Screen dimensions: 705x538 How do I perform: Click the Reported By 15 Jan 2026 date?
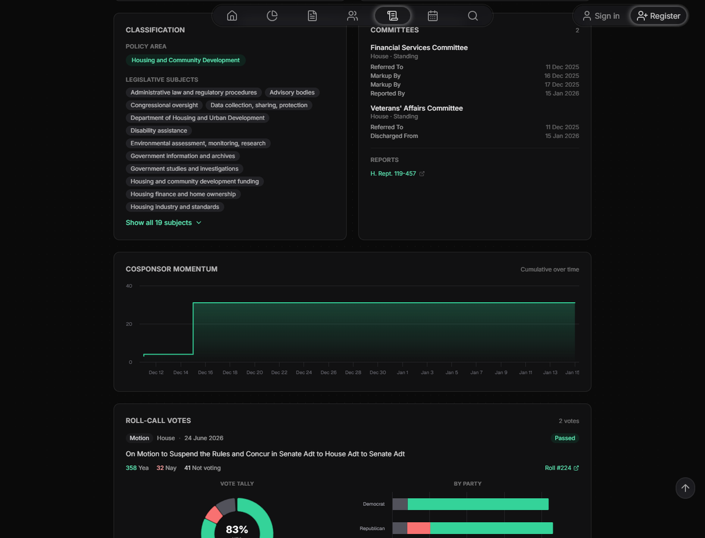[562, 93]
